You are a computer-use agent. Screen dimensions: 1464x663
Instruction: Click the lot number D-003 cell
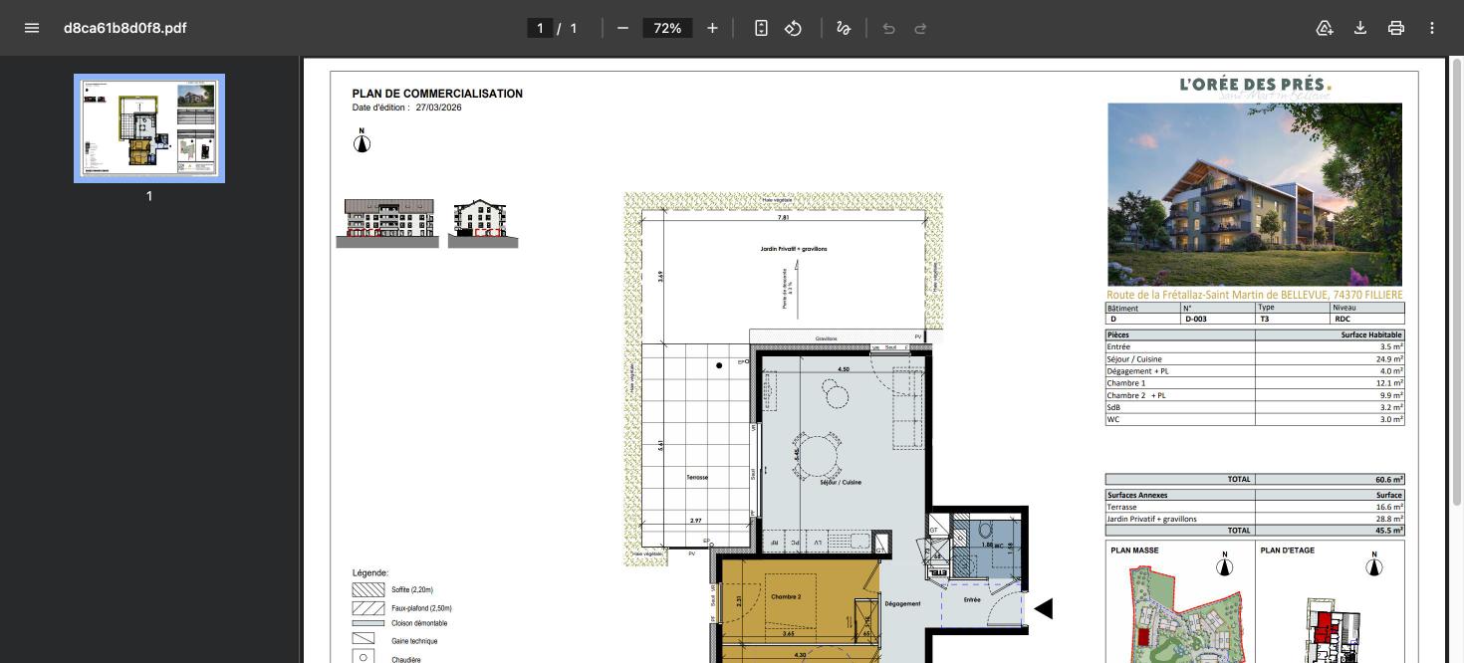[x=1218, y=320]
